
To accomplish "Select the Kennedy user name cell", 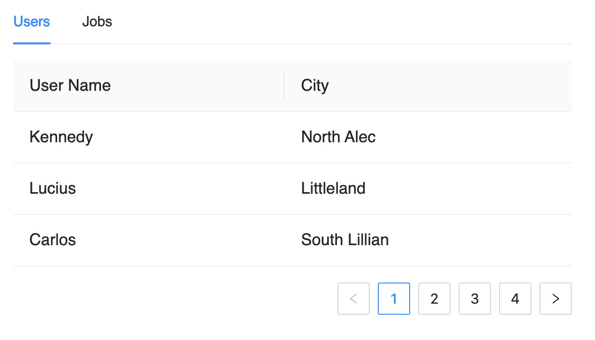I will (x=61, y=137).
